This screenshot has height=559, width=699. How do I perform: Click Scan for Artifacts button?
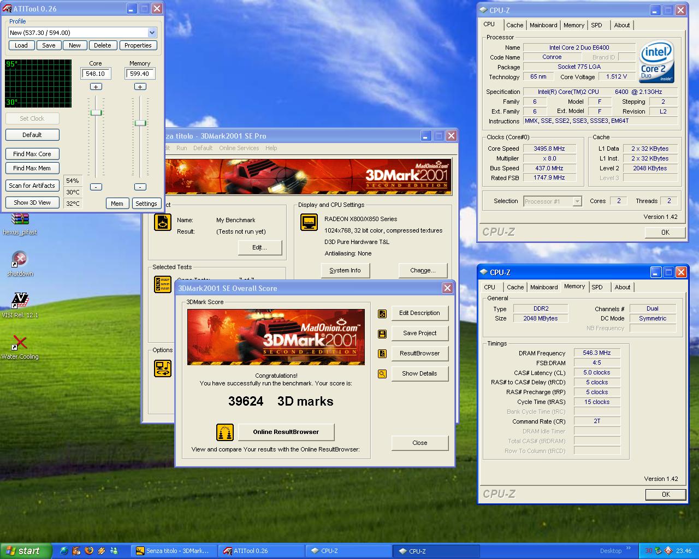click(x=32, y=186)
